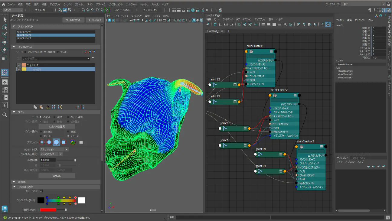Open the Script Editor icon at bottom right
This screenshot has height=221, width=392.
tap(388, 217)
